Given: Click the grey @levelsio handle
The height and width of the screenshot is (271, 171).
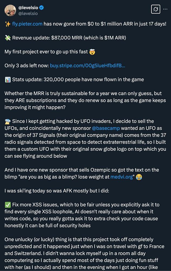Looking at the screenshot, I should coord(28,13).
